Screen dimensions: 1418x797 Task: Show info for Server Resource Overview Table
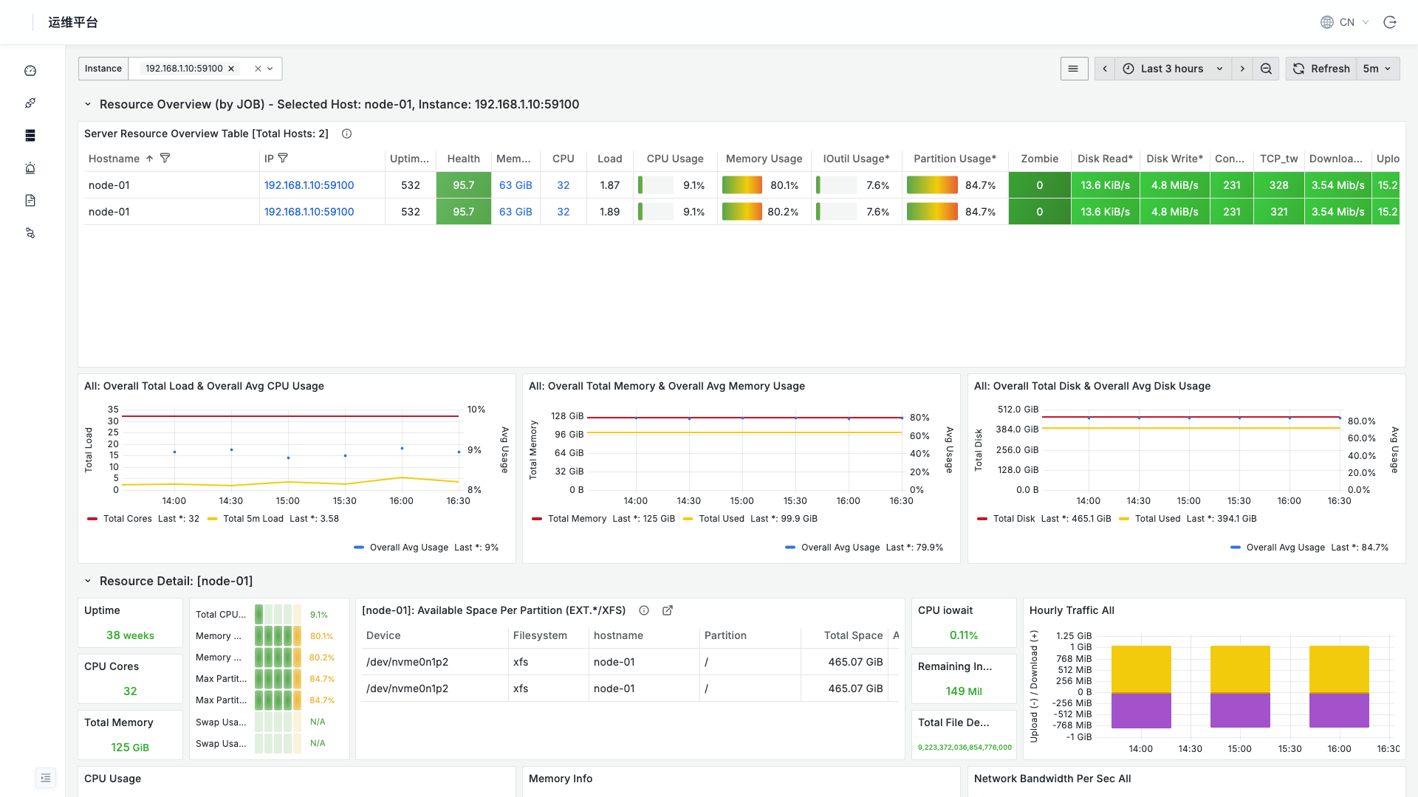pos(346,134)
